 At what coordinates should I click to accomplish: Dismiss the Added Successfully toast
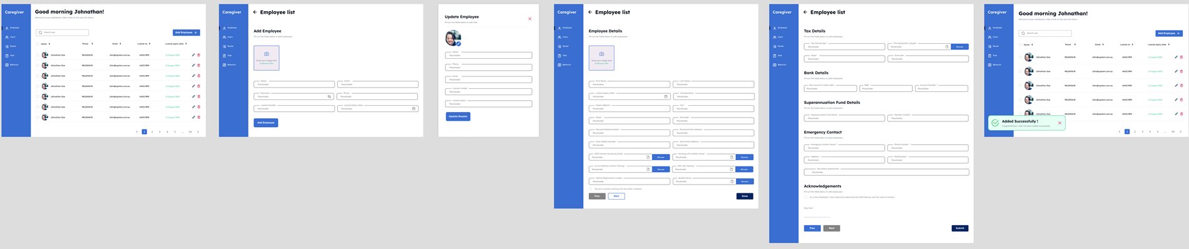click(1059, 123)
